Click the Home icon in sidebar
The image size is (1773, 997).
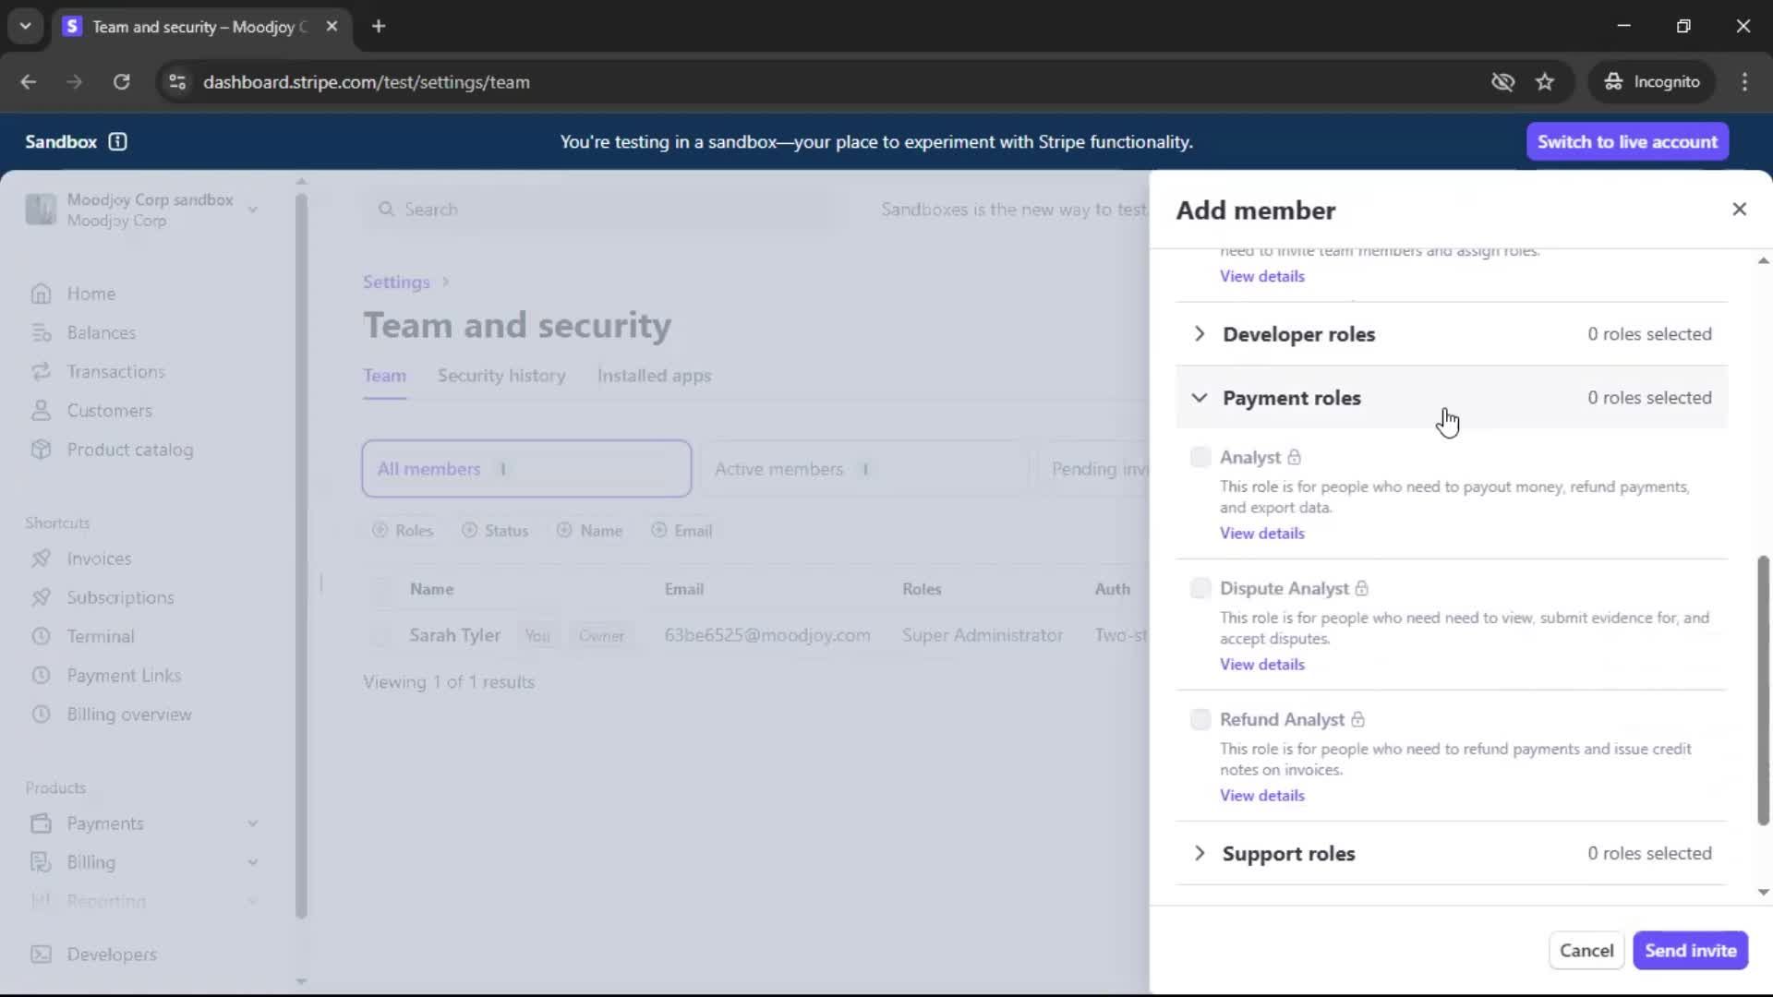tap(41, 294)
